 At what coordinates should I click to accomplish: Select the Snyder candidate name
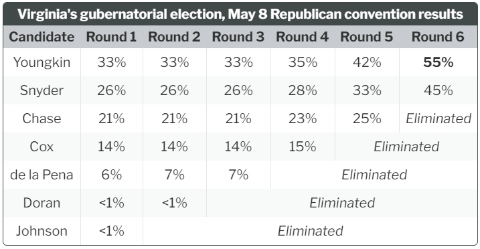(x=42, y=90)
